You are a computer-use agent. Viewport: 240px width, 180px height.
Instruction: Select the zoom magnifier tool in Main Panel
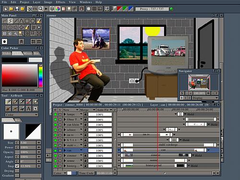[x=39, y=27]
